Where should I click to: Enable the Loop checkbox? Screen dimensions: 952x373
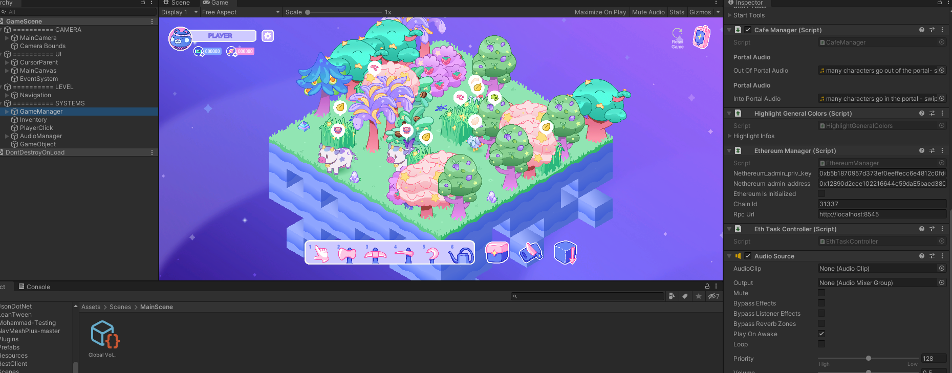pos(821,344)
